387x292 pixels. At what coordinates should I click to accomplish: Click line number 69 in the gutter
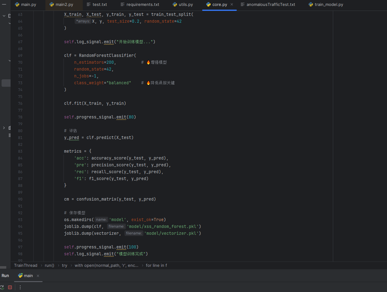[x=20, y=56]
